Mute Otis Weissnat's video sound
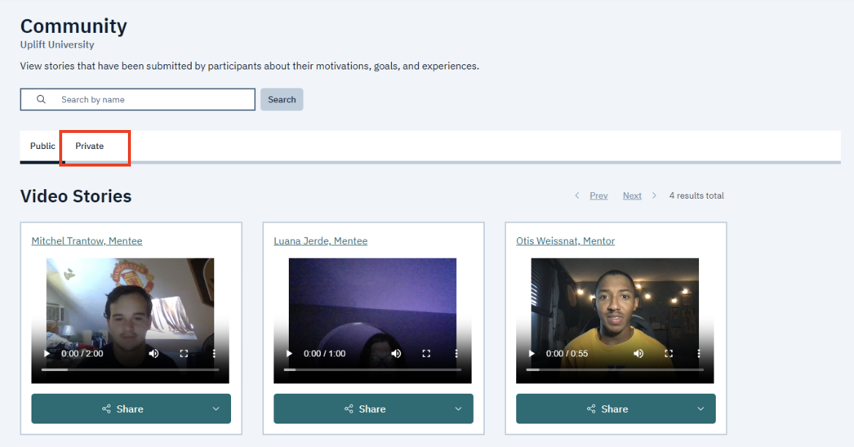 (638, 354)
